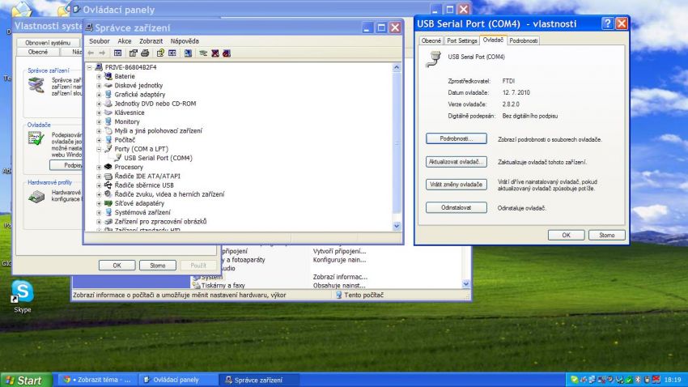Click Vrátit změny ovladače button
The height and width of the screenshot is (387, 688).
pyautogui.click(x=457, y=185)
